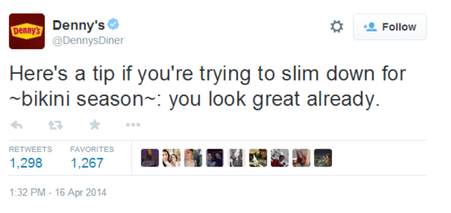Open the seventh red-toned avatar
The width and height of the screenshot is (451, 213).
(x=280, y=157)
